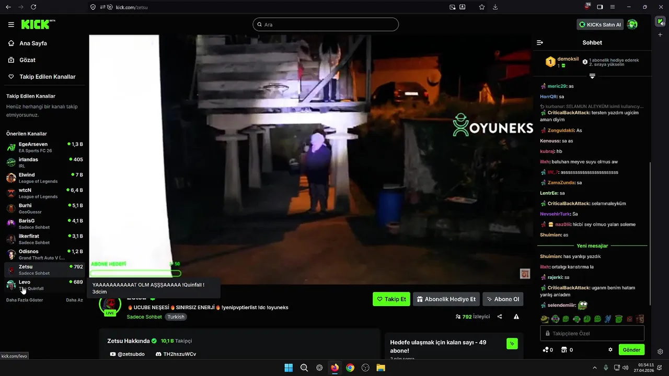Viewport: 669px width, 376px height.
Task: Open the user profile avatar menu
Action: 632,25
